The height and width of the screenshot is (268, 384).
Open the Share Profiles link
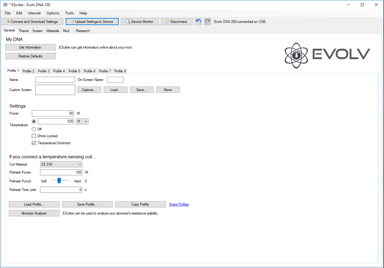pos(179,204)
